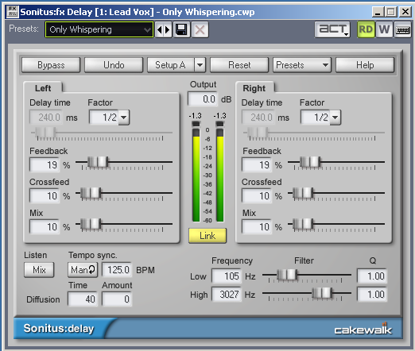Toggle W automation write button
Screen dimensions: 415x351
pyautogui.click(x=384, y=29)
